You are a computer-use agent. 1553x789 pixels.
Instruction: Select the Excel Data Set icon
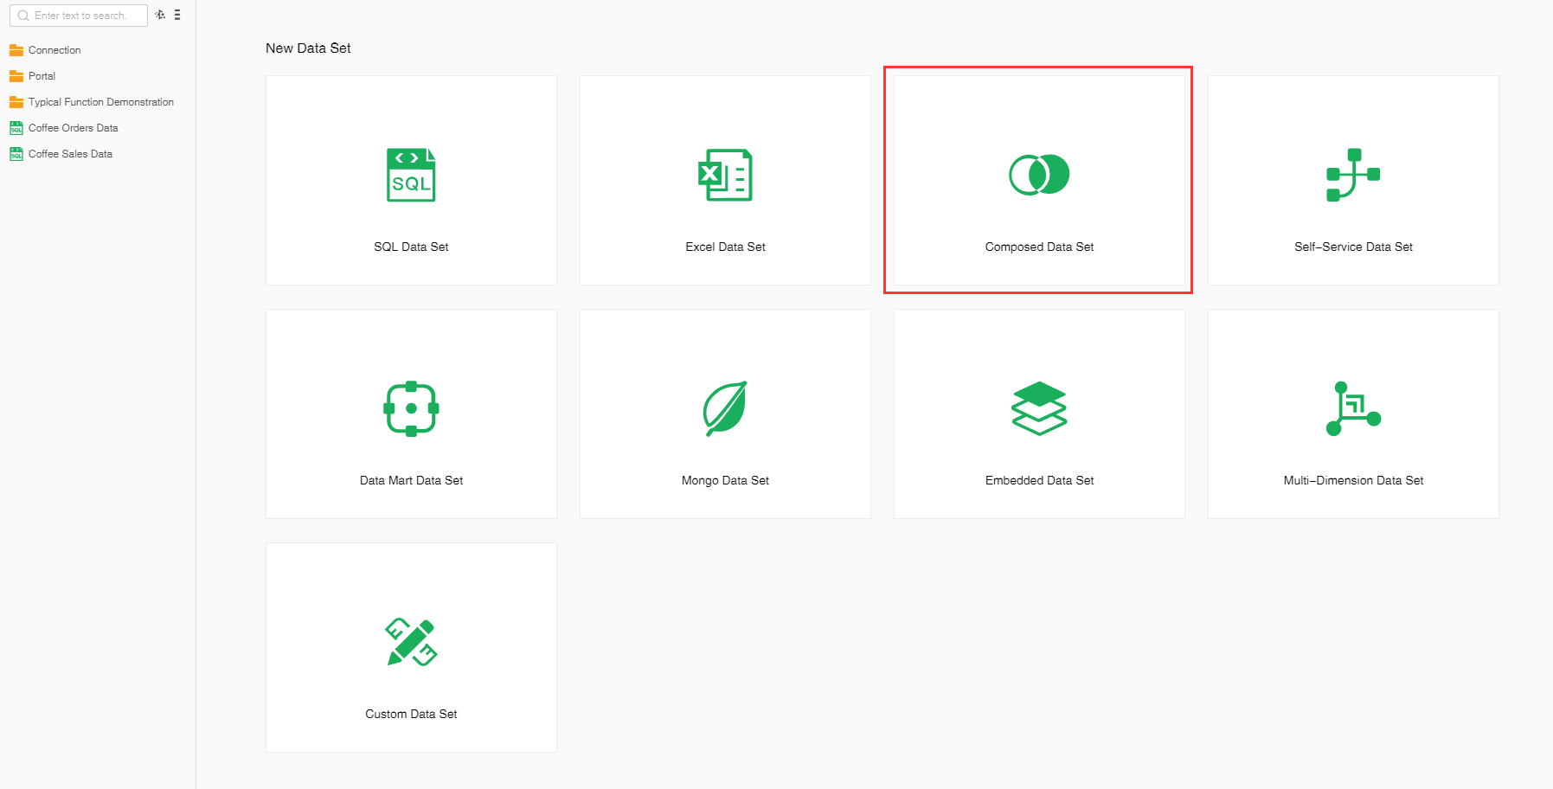click(725, 175)
